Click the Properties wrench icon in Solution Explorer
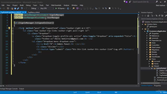Screen dimensions: 167x94 point(166,16)
